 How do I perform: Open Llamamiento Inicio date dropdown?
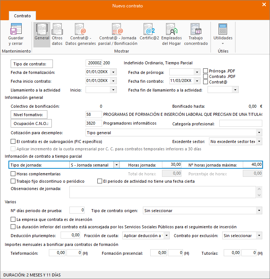pyautogui.click(x=113, y=90)
